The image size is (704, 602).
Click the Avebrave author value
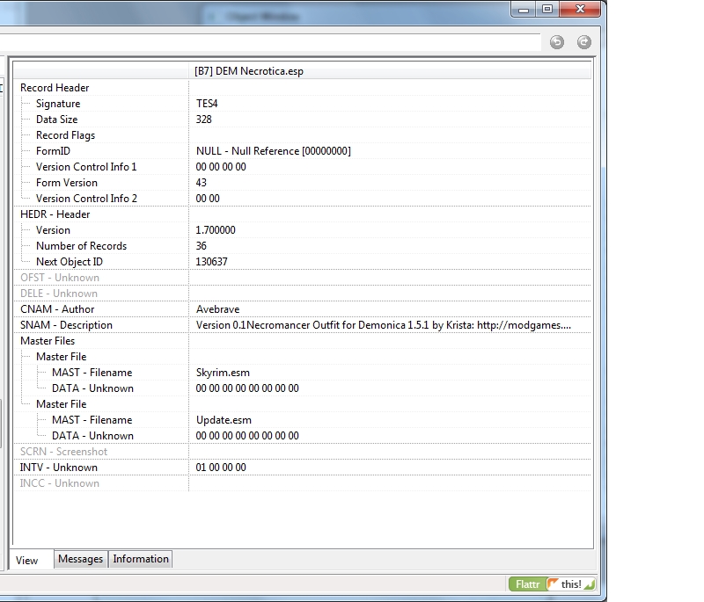coord(217,309)
